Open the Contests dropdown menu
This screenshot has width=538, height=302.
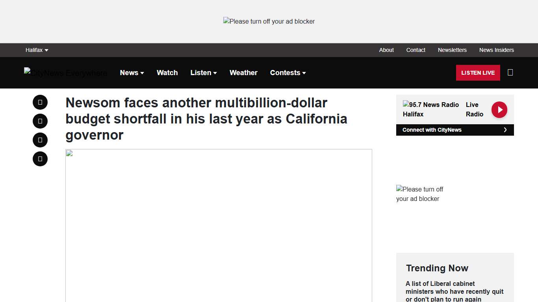(x=288, y=73)
